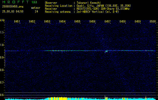Click the 0.6 frequency axis label

tap(2, 95)
